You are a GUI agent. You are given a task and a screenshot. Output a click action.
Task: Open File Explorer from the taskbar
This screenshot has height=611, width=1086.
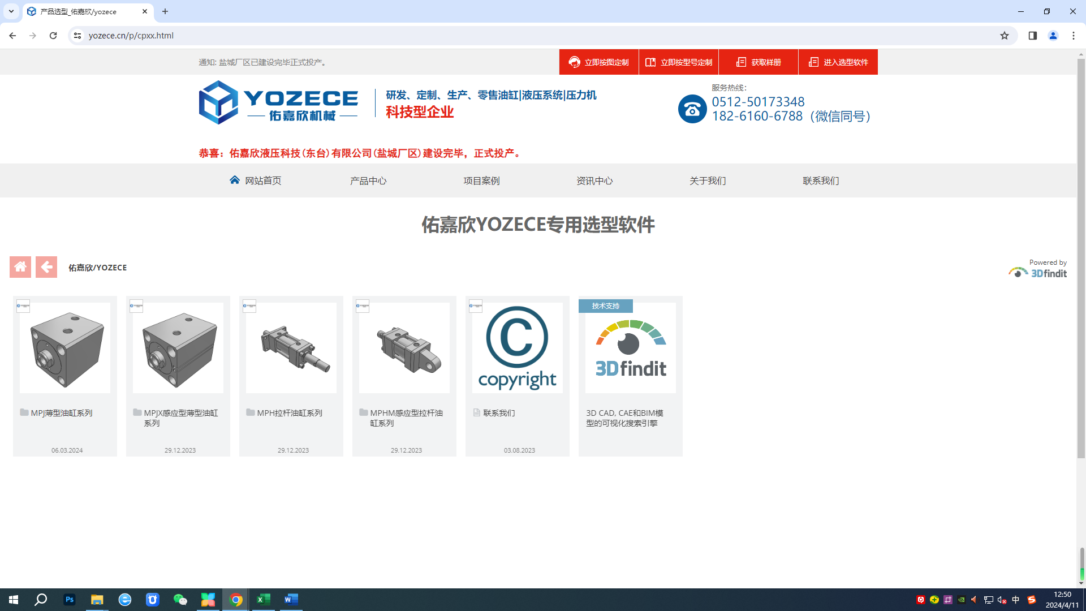[x=97, y=600]
